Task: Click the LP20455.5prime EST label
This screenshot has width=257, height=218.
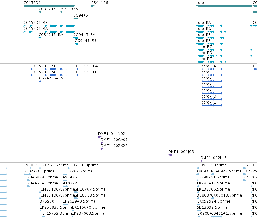Action: pyautogui.click(x=53, y=165)
